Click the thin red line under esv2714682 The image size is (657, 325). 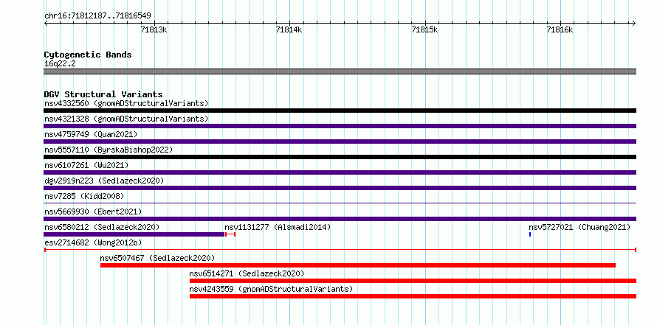point(340,250)
